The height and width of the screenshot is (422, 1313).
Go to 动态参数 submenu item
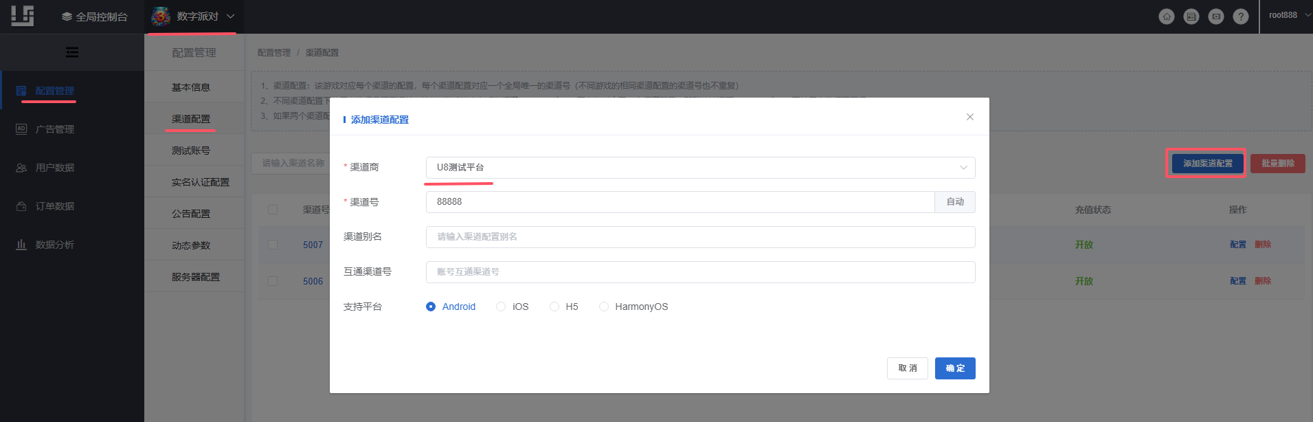pos(191,245)
